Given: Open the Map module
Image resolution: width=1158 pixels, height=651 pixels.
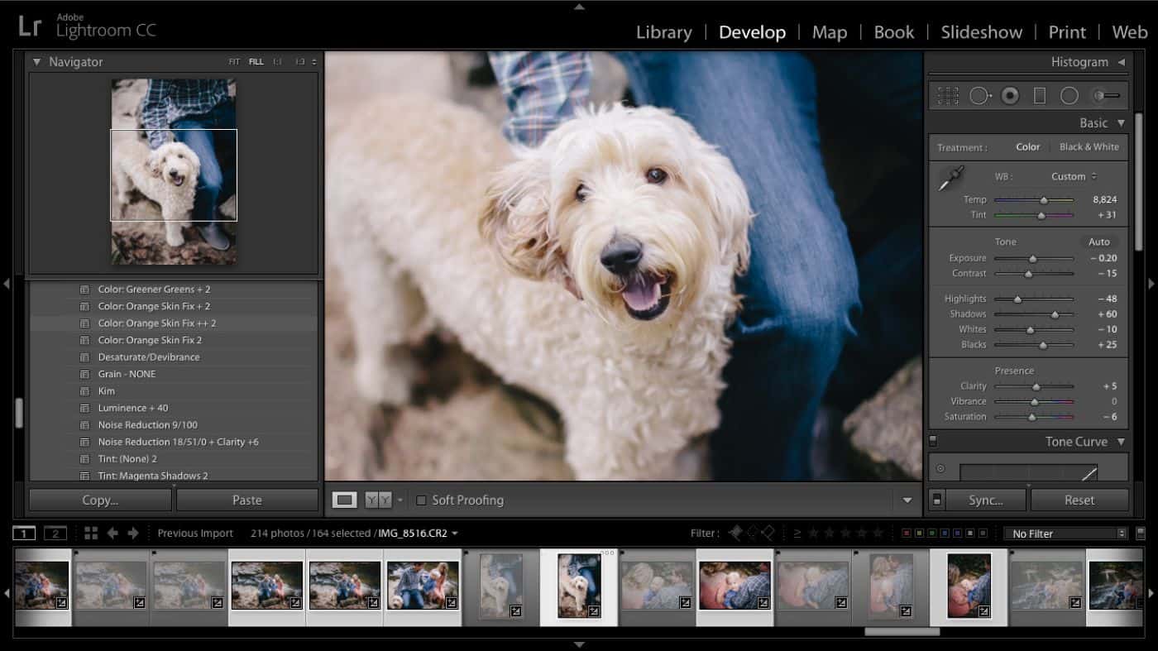Looking at the screenshot, I should tap(829, 32).
